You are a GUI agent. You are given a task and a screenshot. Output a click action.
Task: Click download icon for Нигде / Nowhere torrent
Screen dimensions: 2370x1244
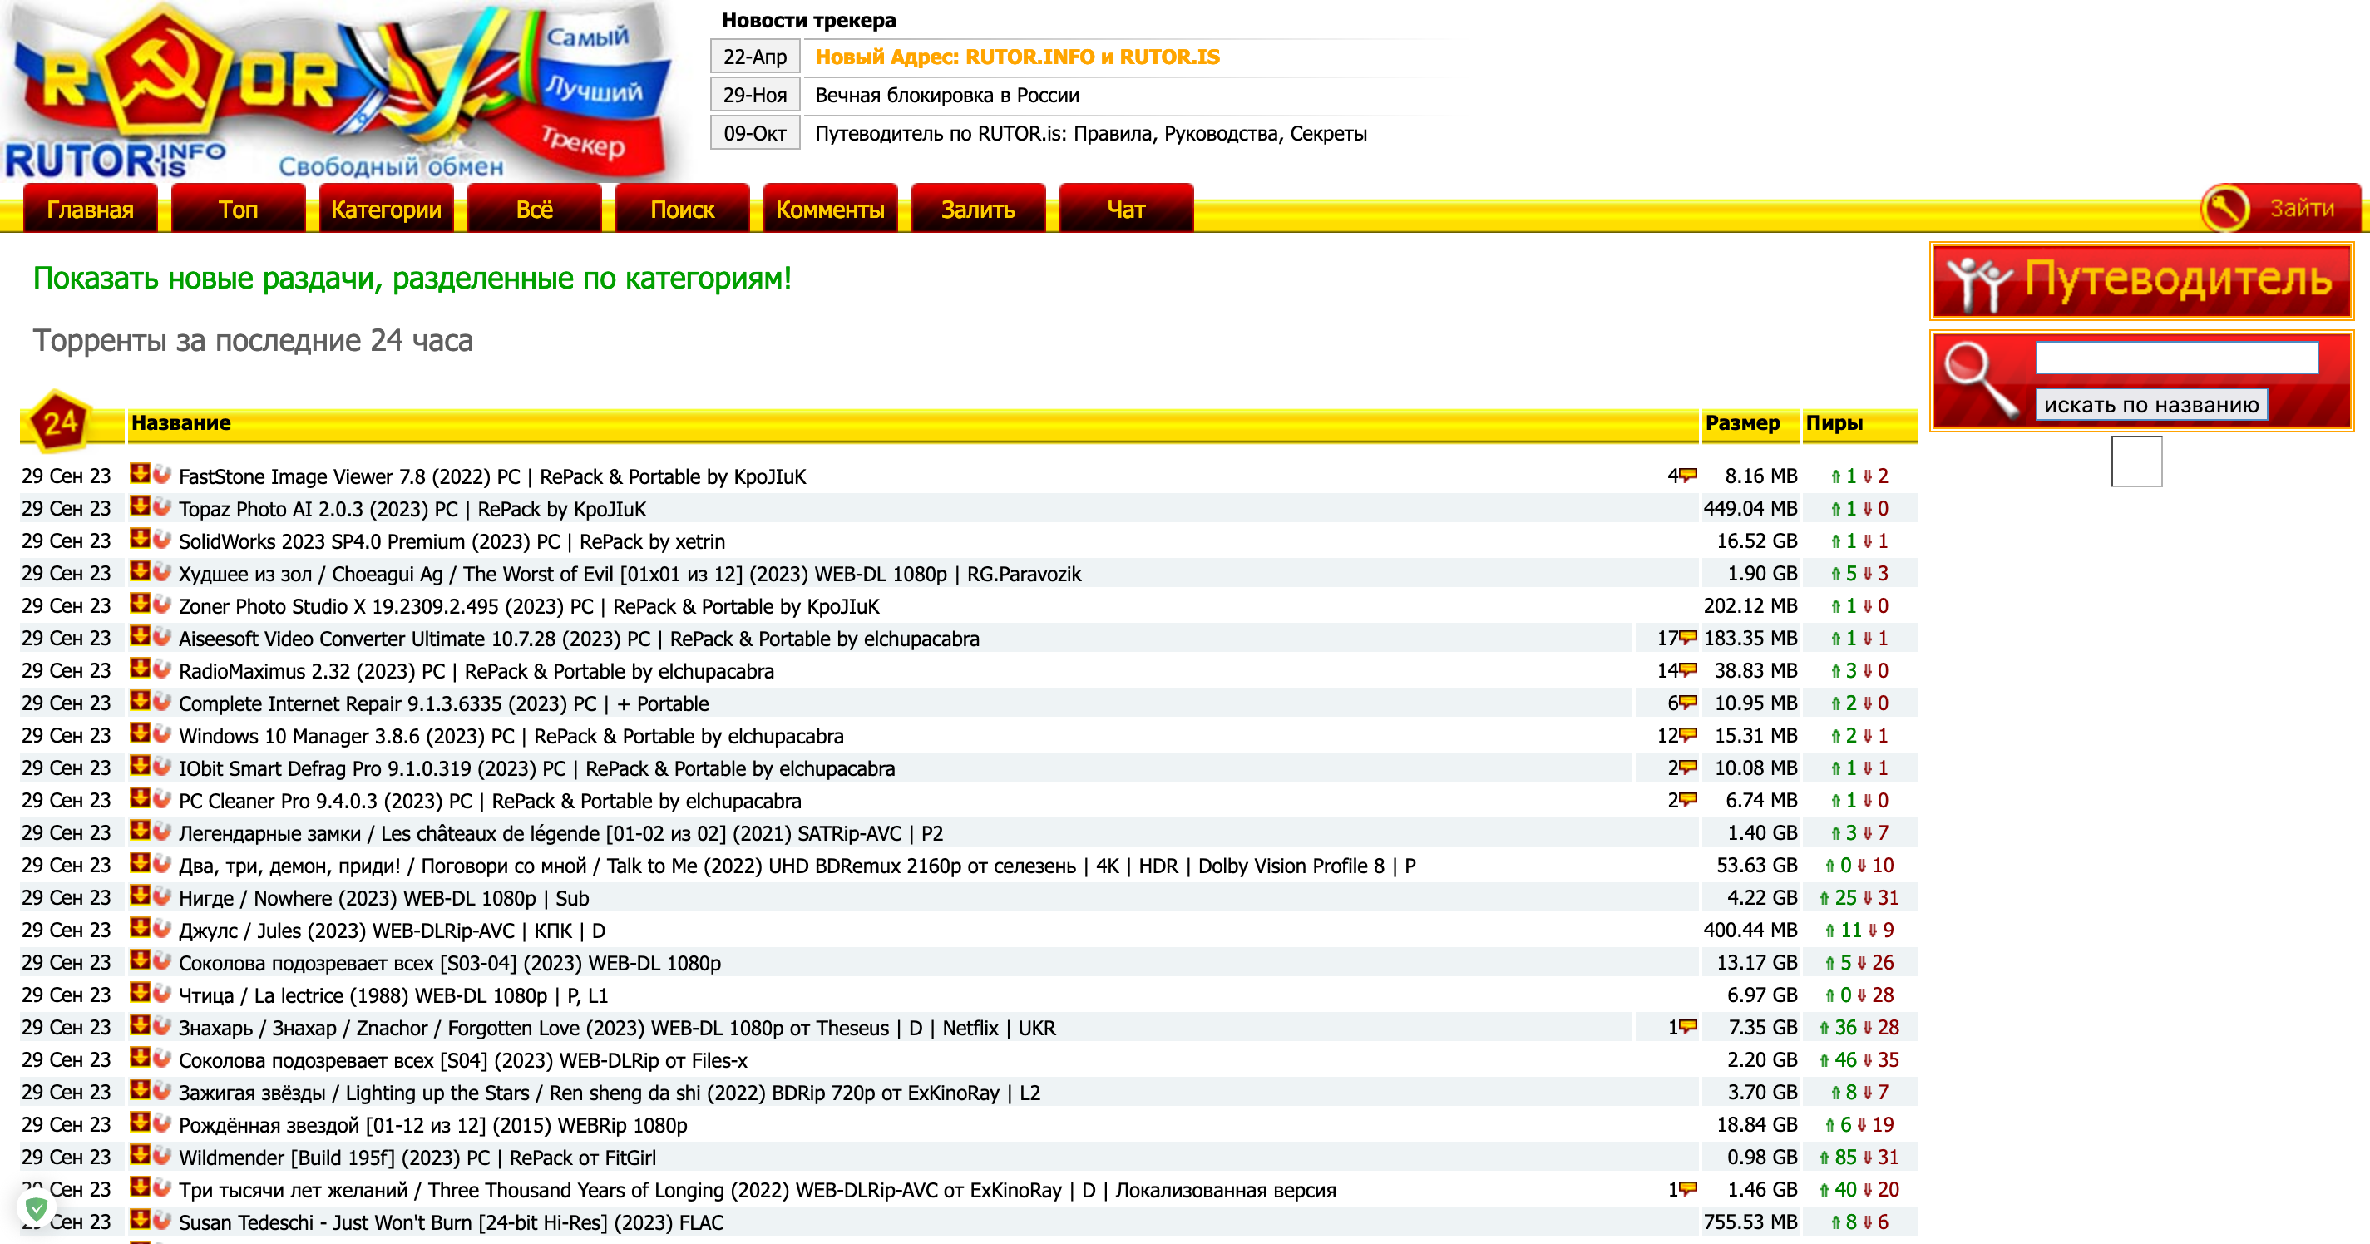pos(140,896)
